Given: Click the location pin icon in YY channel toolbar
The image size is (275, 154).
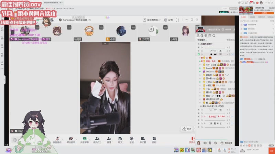Looking at the screenshot, I should coord(206,36).
